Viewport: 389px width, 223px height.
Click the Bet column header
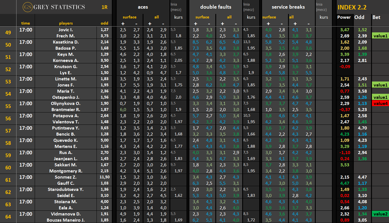pos(376,17)
